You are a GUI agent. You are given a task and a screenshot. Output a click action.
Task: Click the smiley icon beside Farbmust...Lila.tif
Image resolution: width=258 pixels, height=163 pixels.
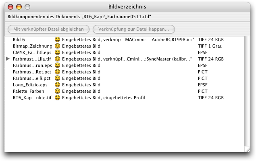(x=58, y=59)
